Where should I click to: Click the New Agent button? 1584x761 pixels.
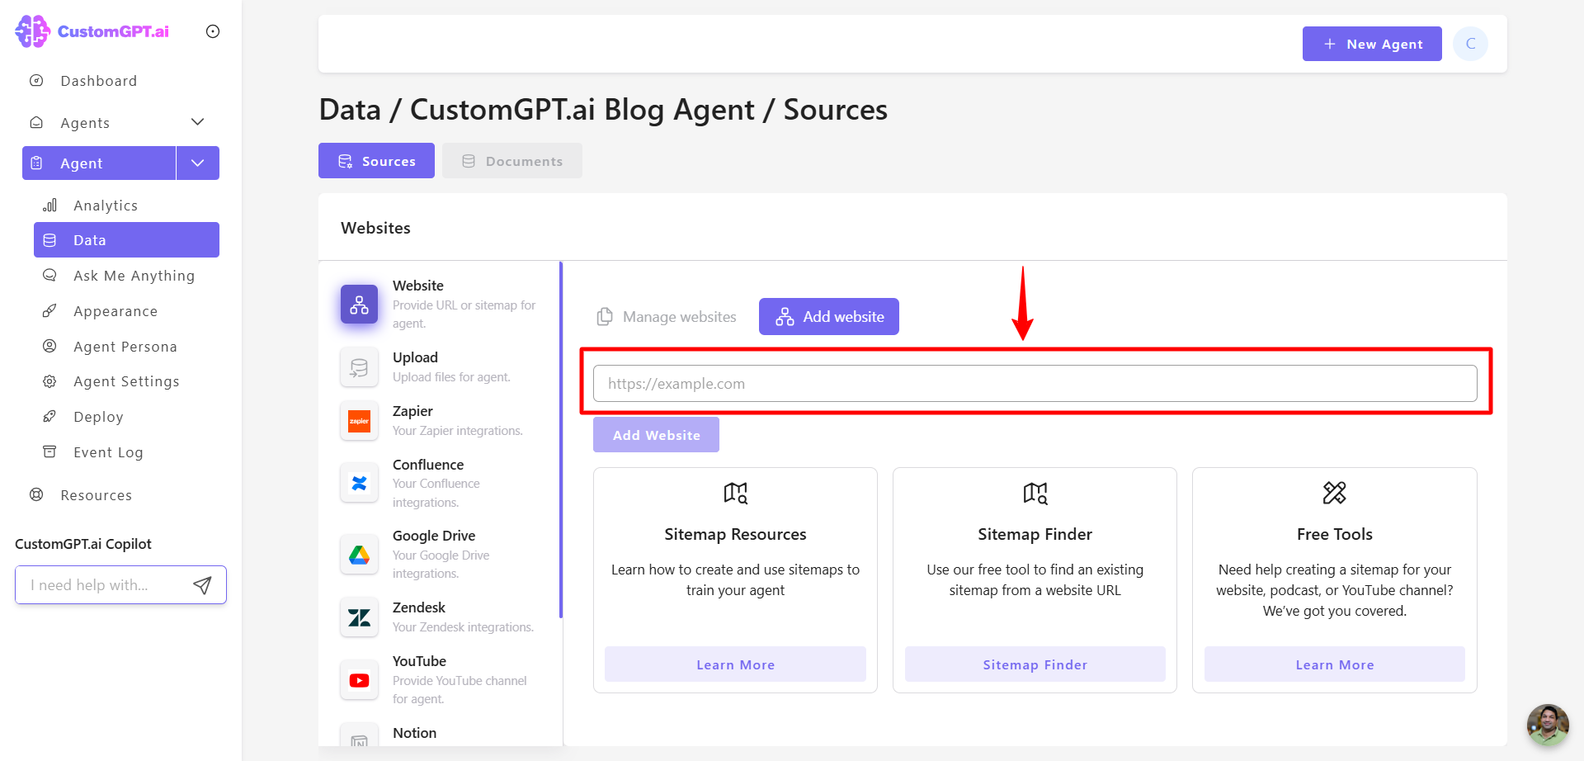coord(1372,44)
